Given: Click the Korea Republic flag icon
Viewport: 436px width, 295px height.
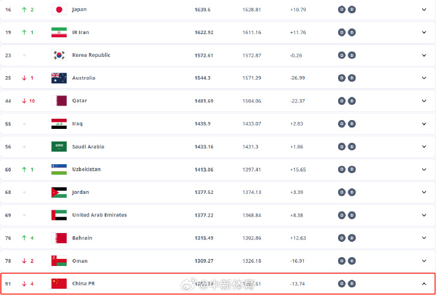Looking at the screenshot, I should (x=59, y=55).
